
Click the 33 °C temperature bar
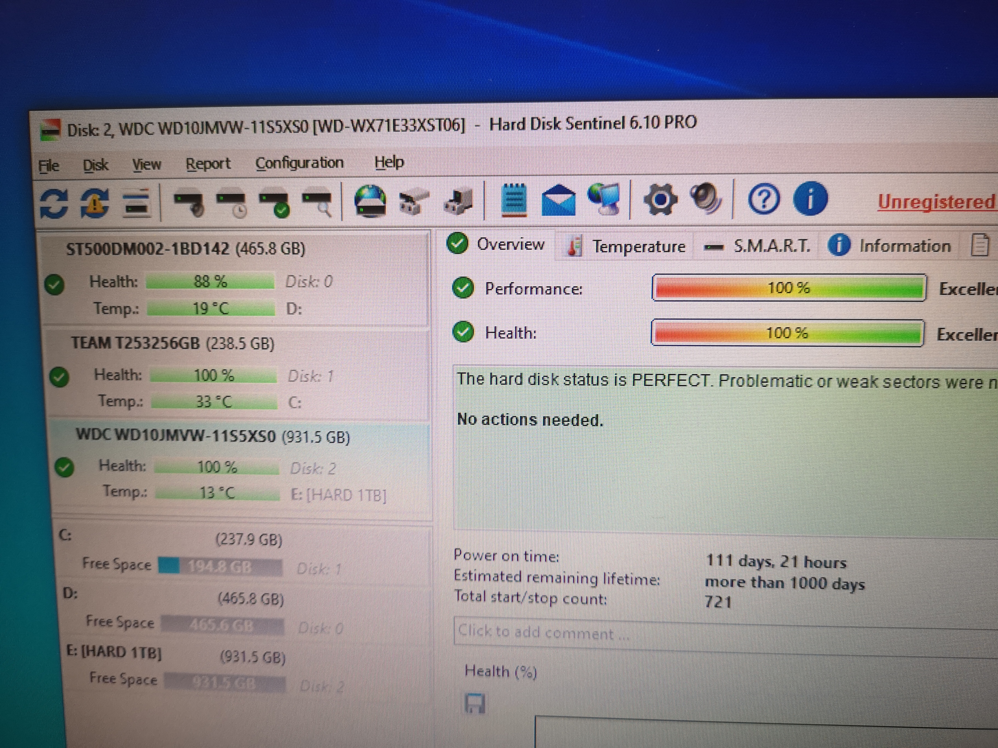click(214, 401)
